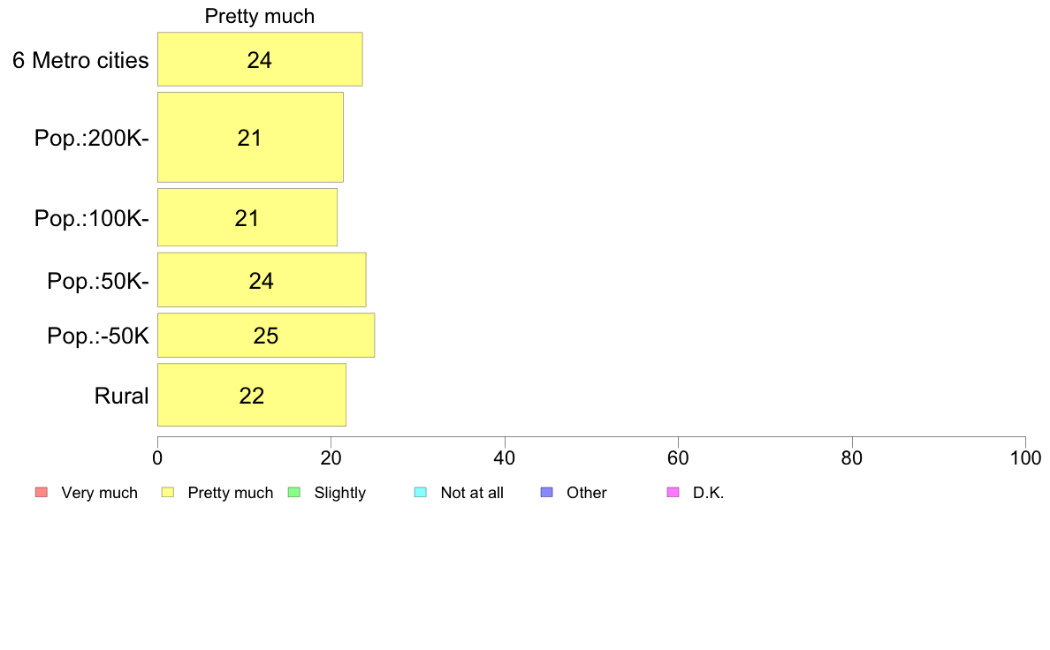Click the 6 Metro cities label

click(80, 60)
